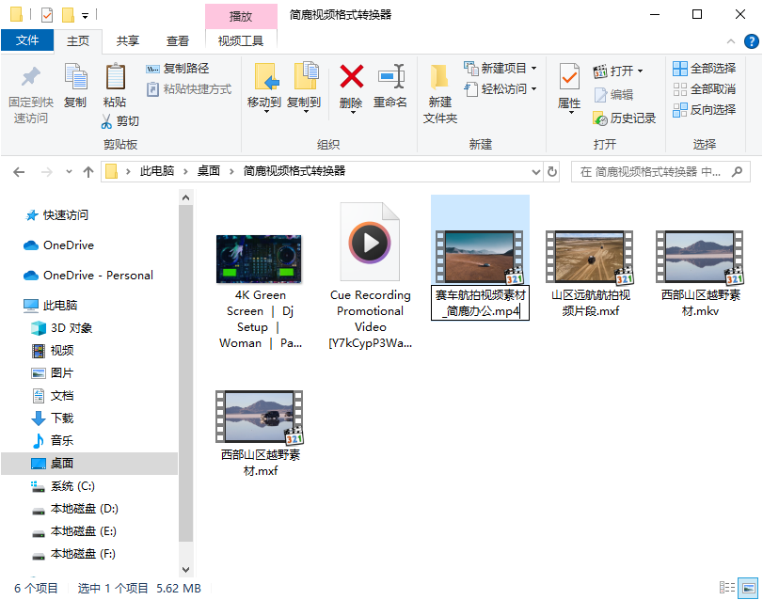This screenshot has height=600, width=763.
Task: Refresh the current folder view
Action: [552, 172]
